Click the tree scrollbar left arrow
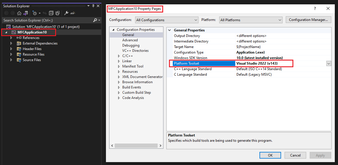 coord(112,146)
